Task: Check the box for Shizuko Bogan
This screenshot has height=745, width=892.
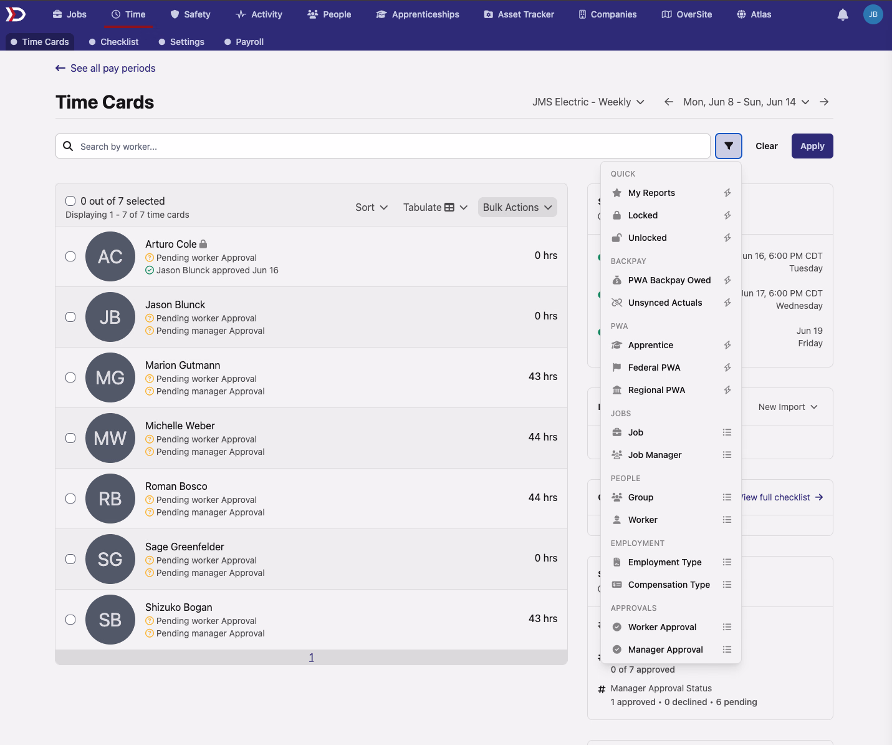Action: coord(70,620)
